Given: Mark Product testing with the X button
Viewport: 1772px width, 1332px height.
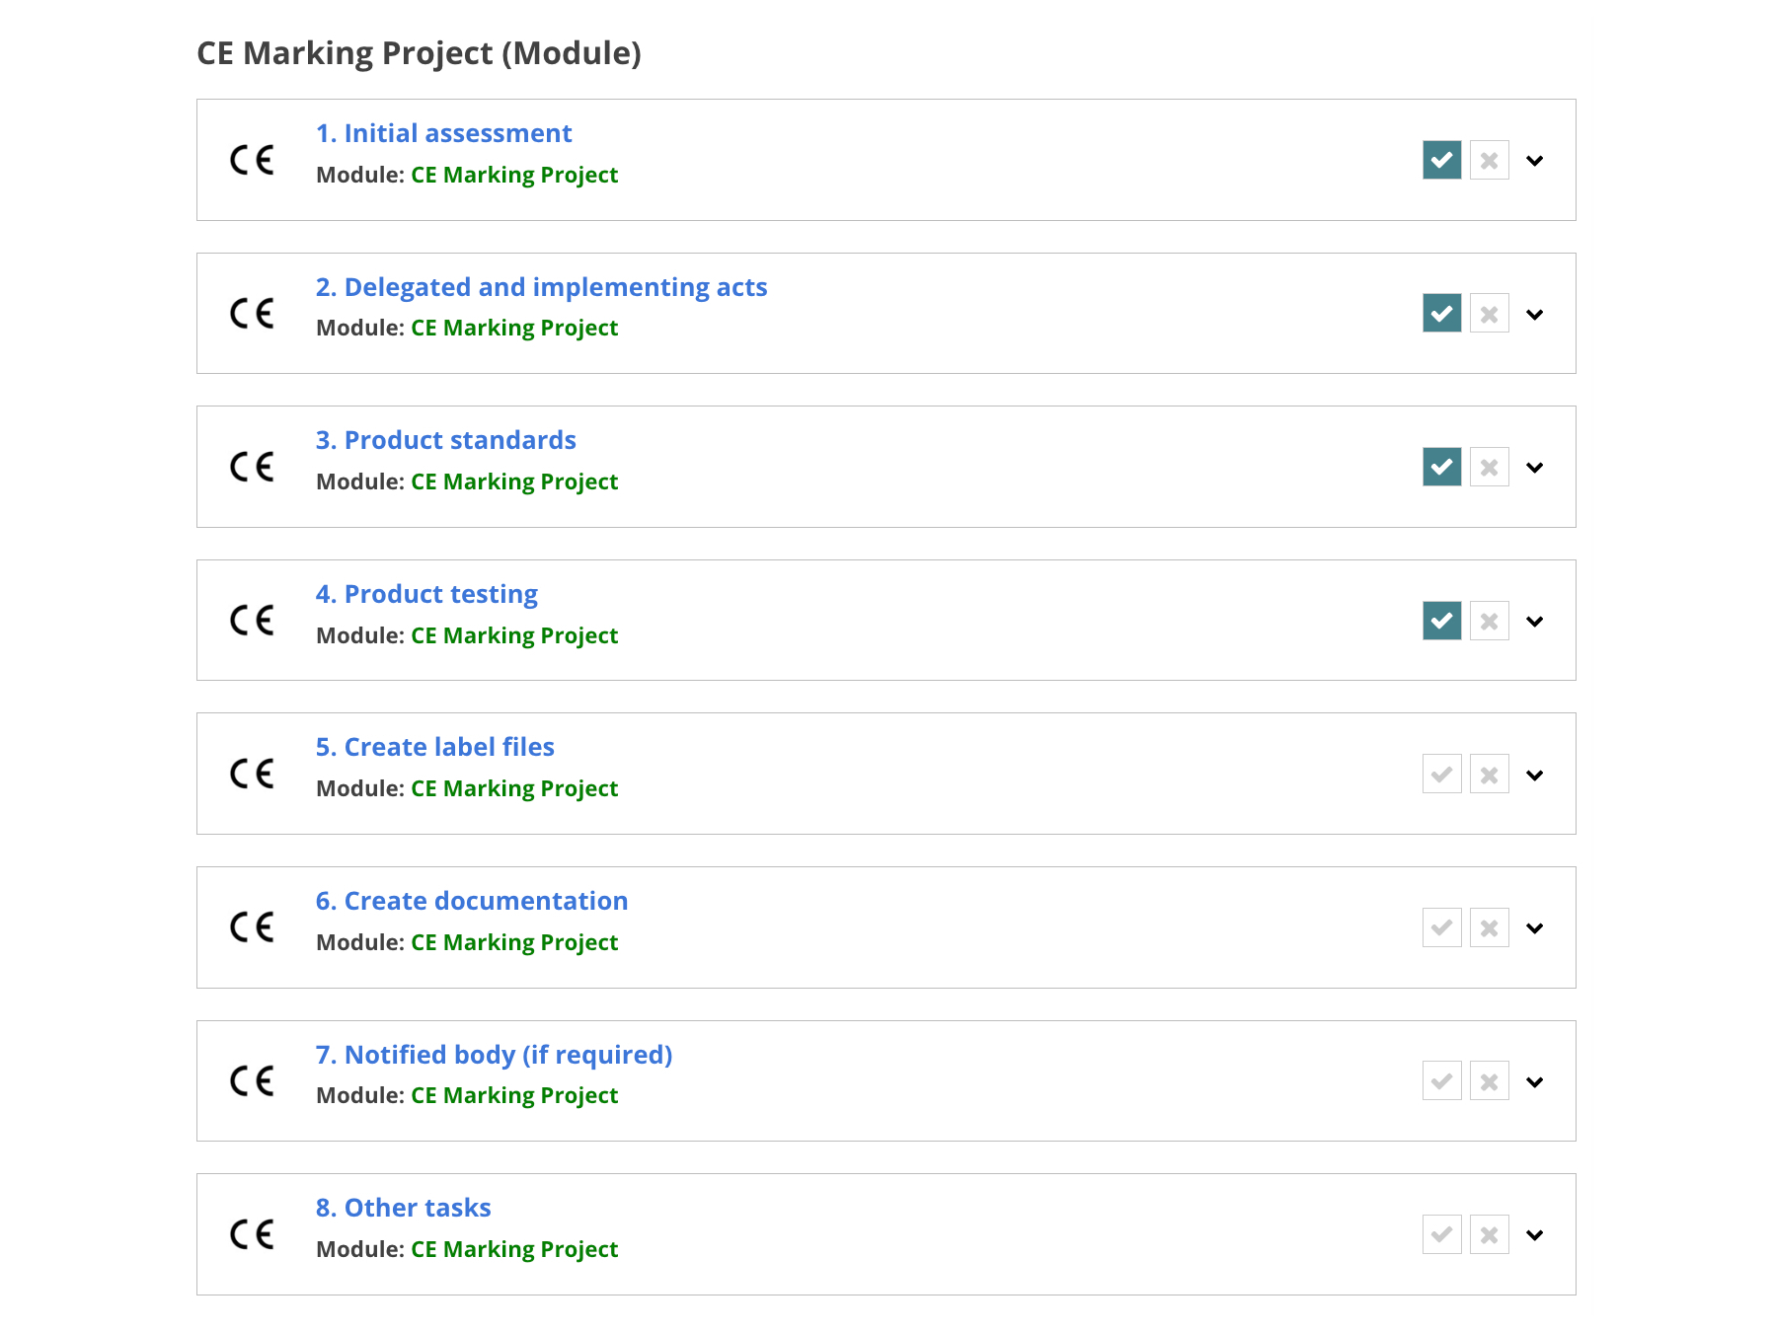Looking at the screenshot, I should [1490, 621].
